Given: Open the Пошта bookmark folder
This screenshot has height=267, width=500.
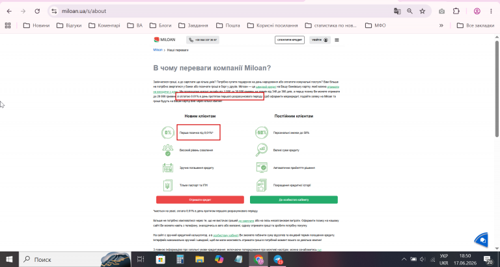Looking at the screenshot, I should pyautogui.click(x=228, y=25).
